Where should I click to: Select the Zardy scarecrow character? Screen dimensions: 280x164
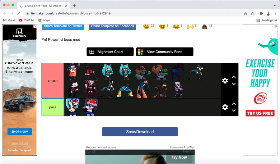160,89
